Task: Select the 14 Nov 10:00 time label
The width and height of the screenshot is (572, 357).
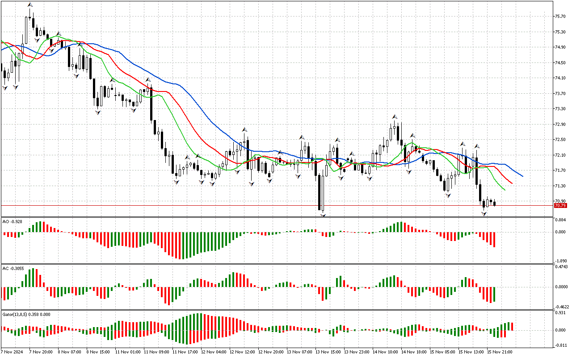Action: point(386,352)
